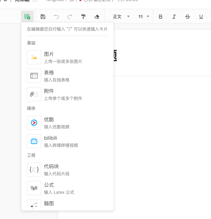Collapse the green insert card menu button
Image resolution: width=211 pixels, height=219 pixels.
(x=27, y=17)
